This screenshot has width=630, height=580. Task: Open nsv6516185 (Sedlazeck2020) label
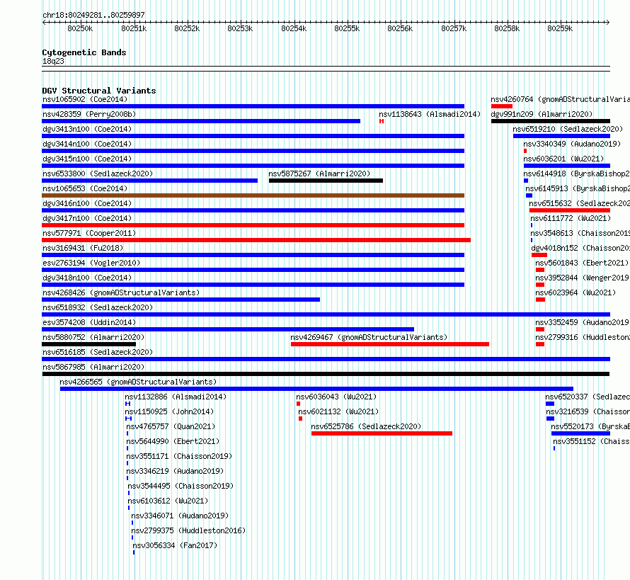coord(98,352)
